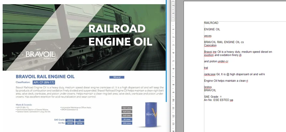Click the word 'tral' in the document
Screen dimensions: 286x132
click(206, 68)
